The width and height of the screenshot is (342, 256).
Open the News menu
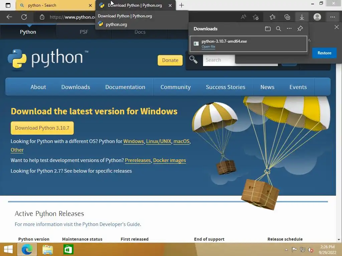(x=268, y=87)
